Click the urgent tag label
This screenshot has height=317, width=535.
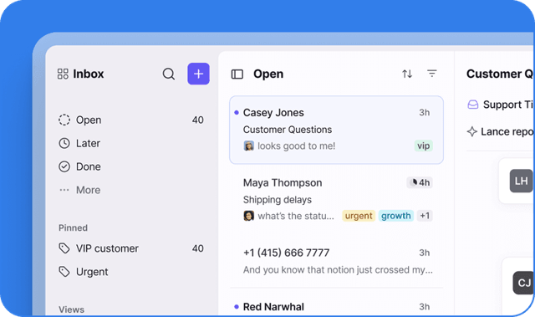[359, 216]
